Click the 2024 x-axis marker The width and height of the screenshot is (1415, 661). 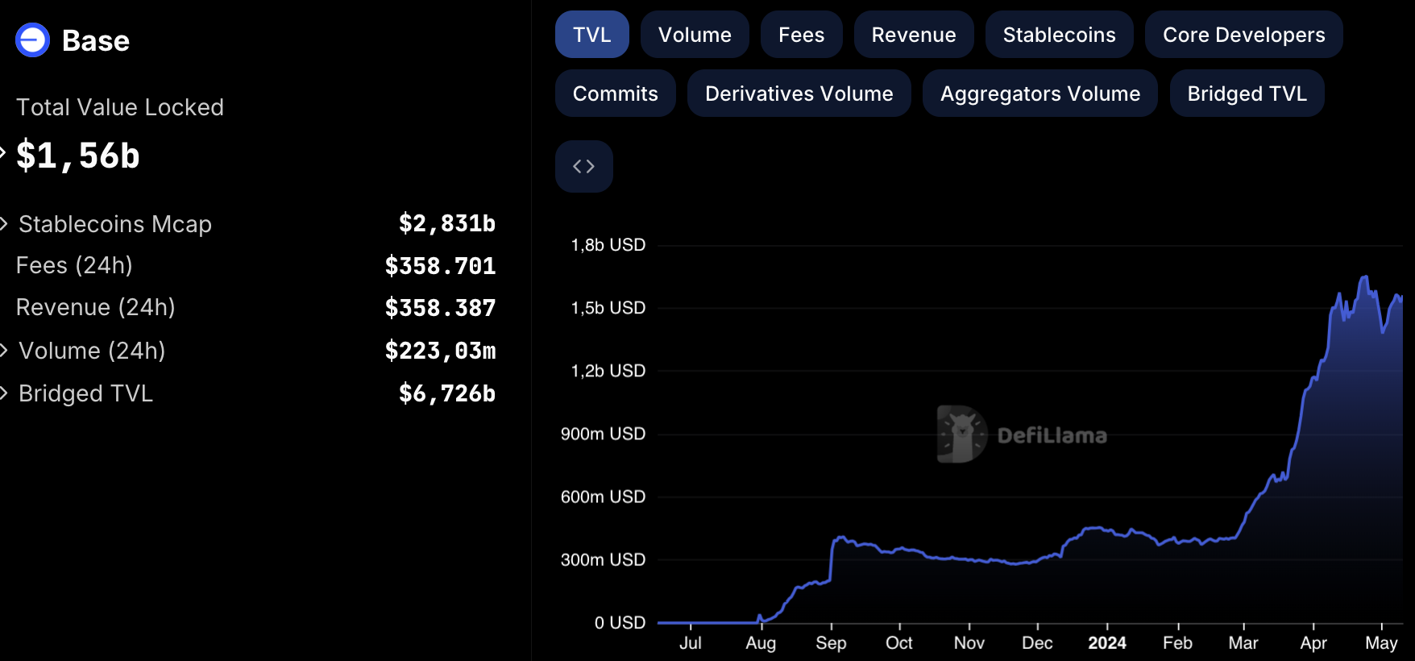[1107, 643]
